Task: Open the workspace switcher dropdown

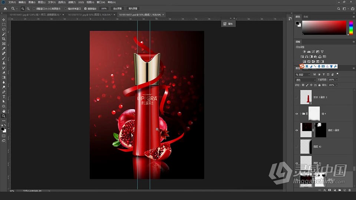Action: pos(345,9)
